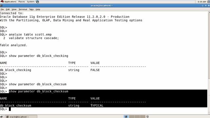Screen dimensions: 210x118
Task: Click the NAME column header in first result
Action: tap(4, 63)
